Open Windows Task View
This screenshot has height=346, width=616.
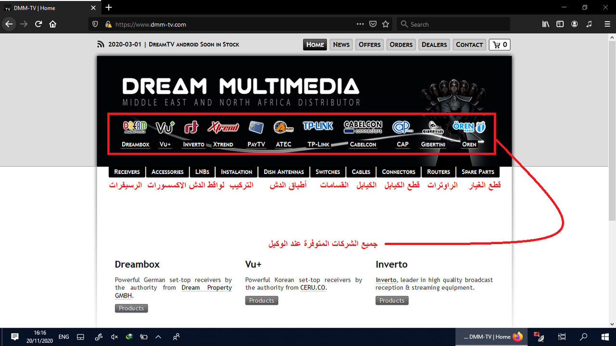click(562, 337)
